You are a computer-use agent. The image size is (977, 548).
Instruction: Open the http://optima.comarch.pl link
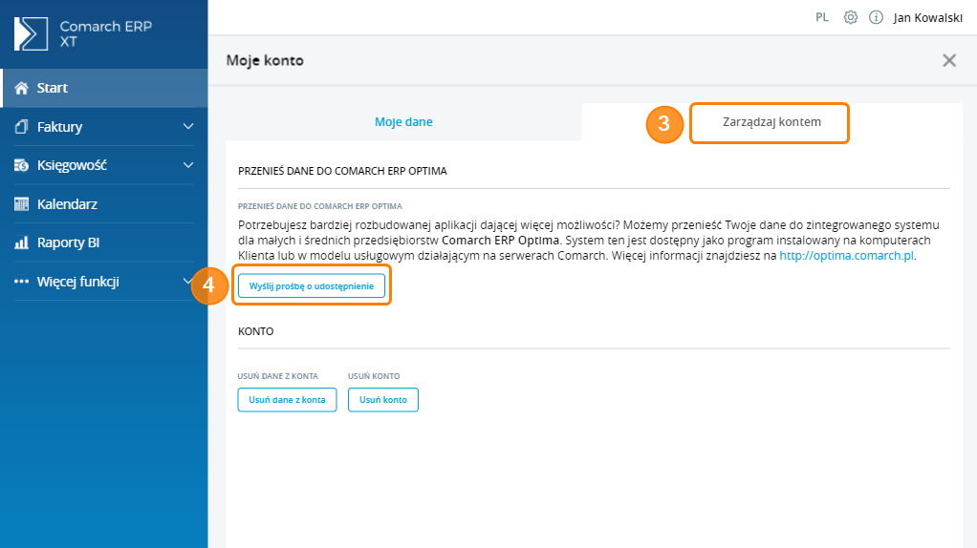tap(846, 256)
